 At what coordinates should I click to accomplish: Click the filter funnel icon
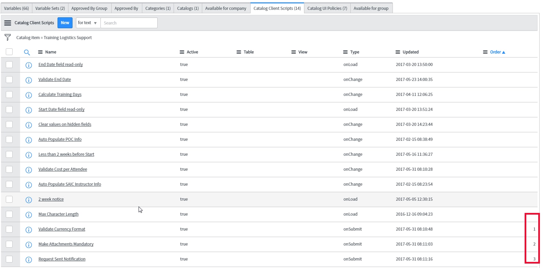click(7, 37)
